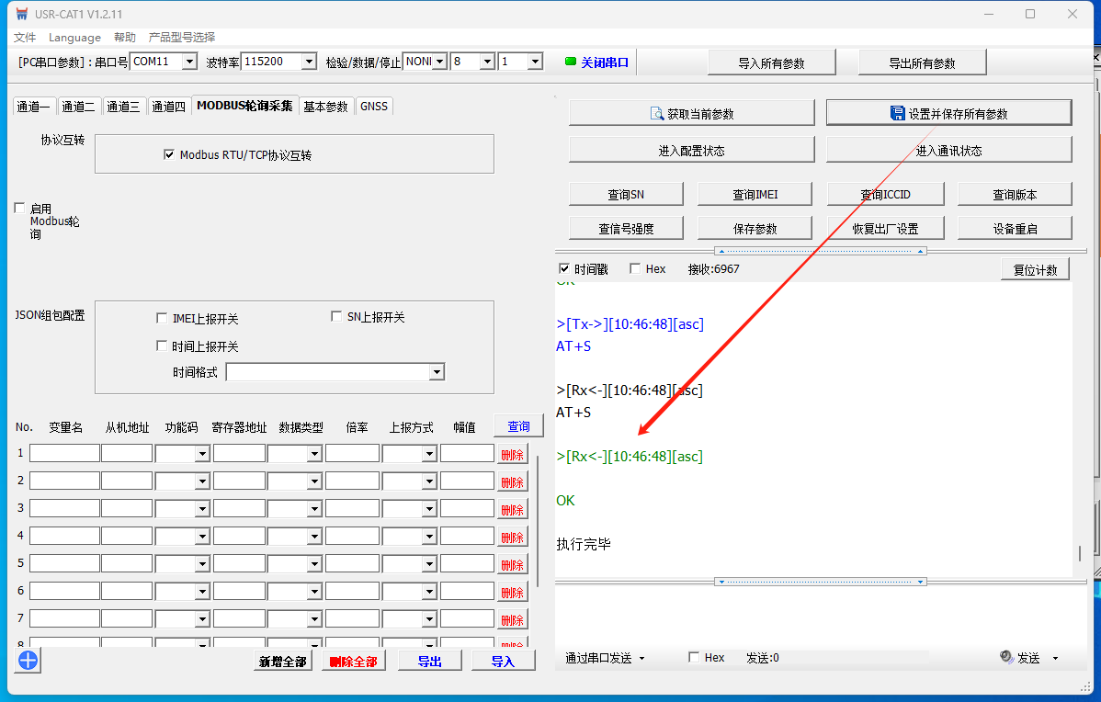Click the send icon at bottom right
The width and height of the screenshot is (1101, 702).
(1006, 658)
